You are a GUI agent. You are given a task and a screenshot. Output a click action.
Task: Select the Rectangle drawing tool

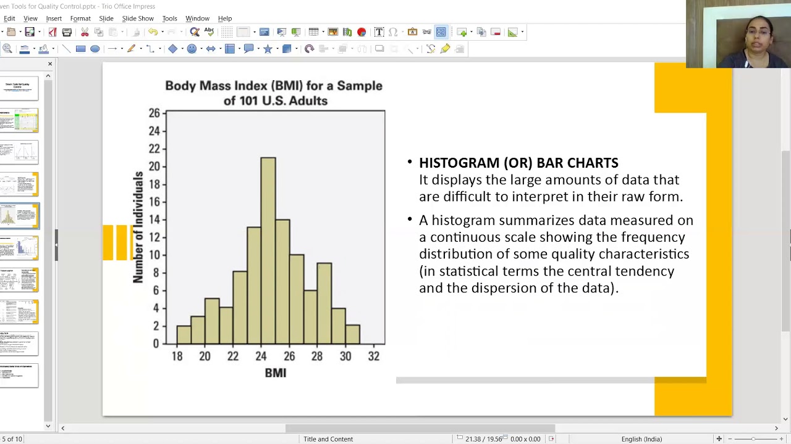click(x=80, y=49)
